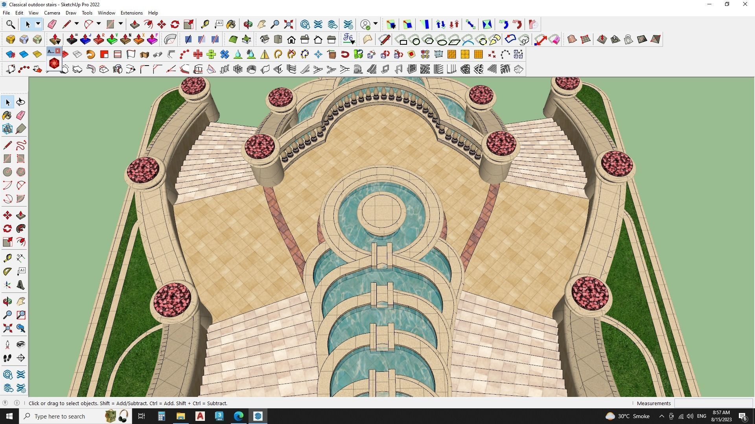Screen dimensions: 755x424
Task: Click the Walk footprints tool
Action: click(7, 358)
